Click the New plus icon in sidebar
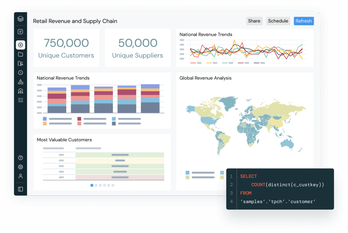348x233 pixels. 20,45
